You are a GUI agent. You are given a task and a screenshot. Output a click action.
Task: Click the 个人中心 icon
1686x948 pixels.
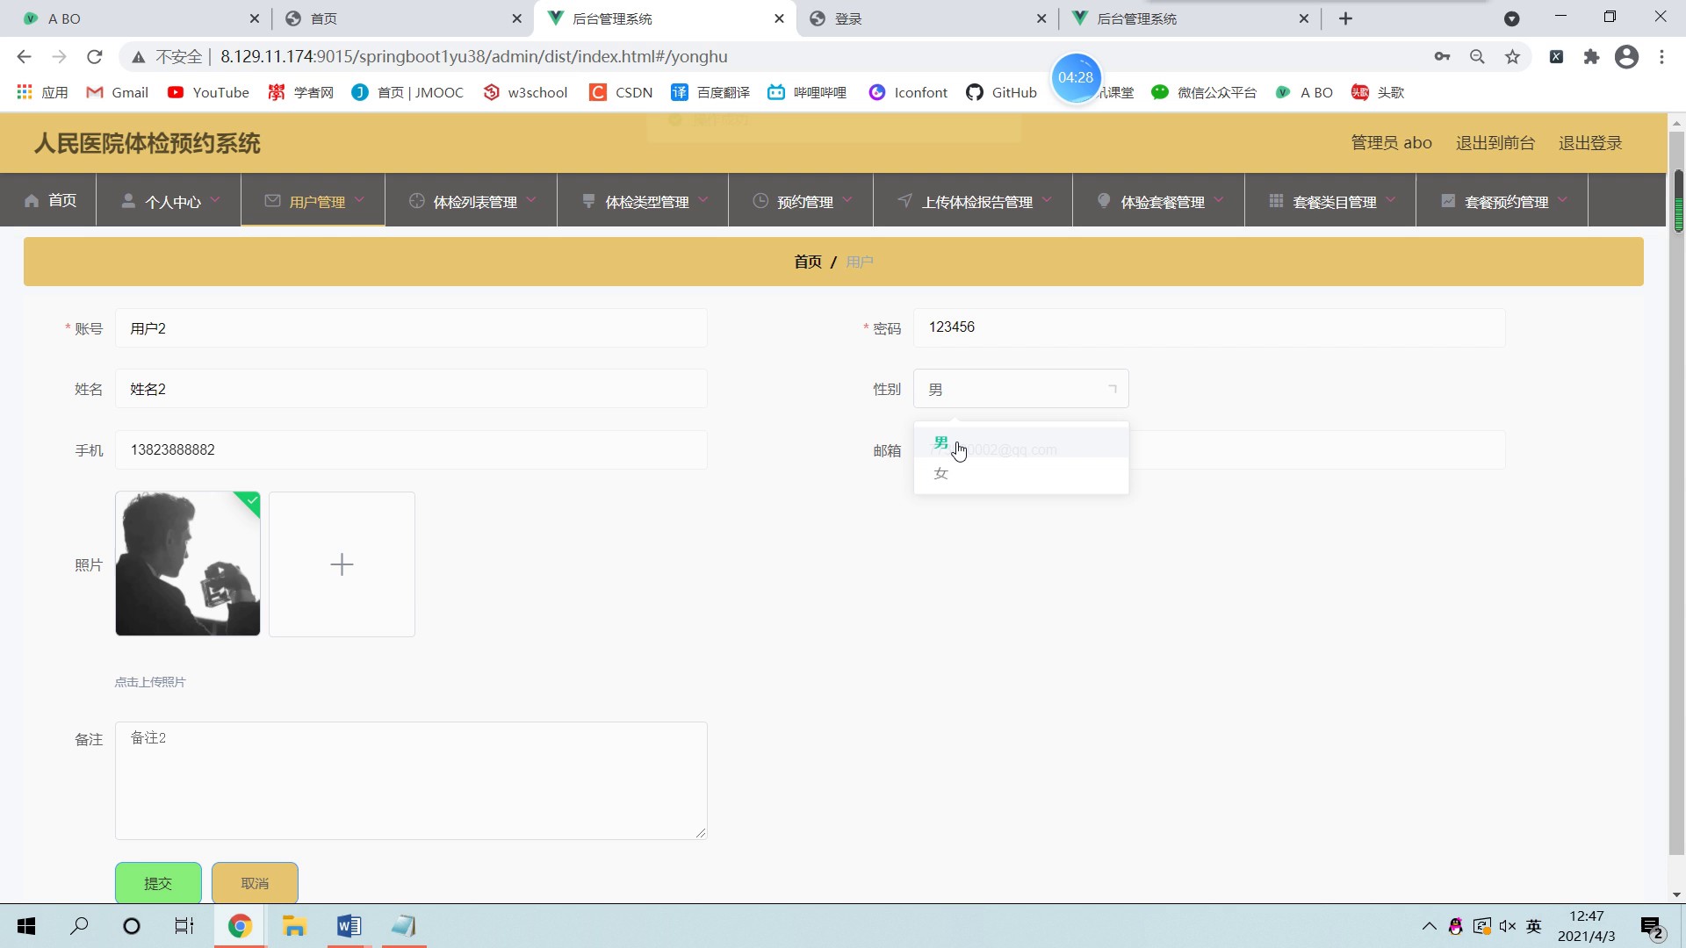pyautogui.click(x=125, y=200)
